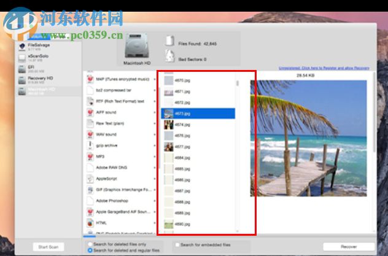The image size is (388, 256).
Task: Click the beach preview image
Action: click(x=308, y=138)
